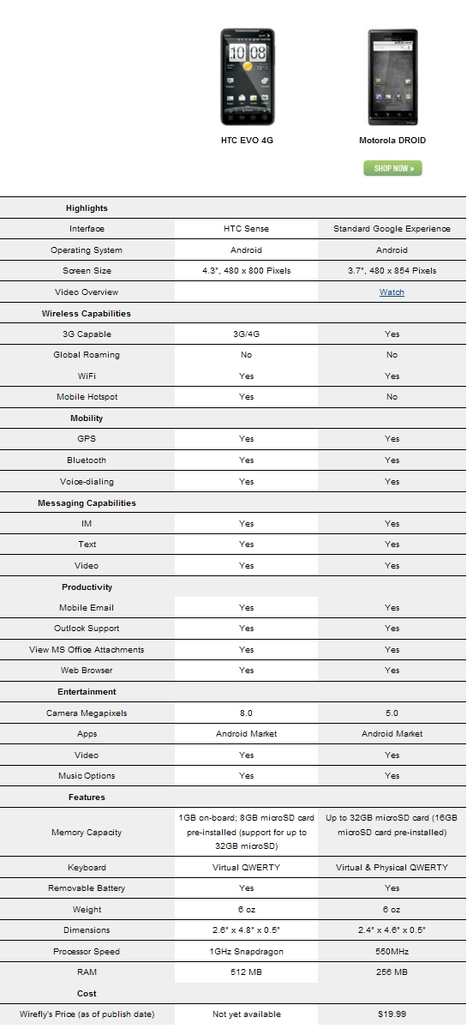Click the Cost section header
Screen dimensions: 473x1029
pyautogui.click(x=87, y=994)
